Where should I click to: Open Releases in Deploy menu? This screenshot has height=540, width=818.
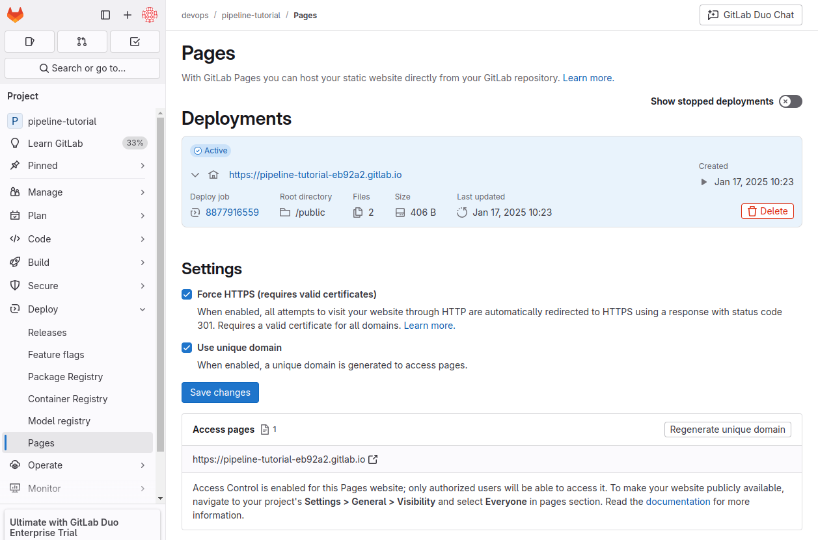tap(78, 332)
